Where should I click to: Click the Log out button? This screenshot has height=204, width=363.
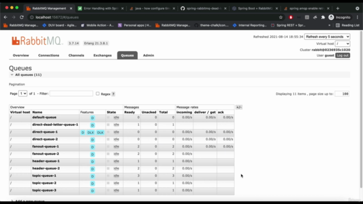343,56
